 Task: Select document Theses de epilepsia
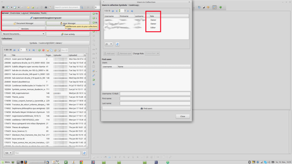45,127
